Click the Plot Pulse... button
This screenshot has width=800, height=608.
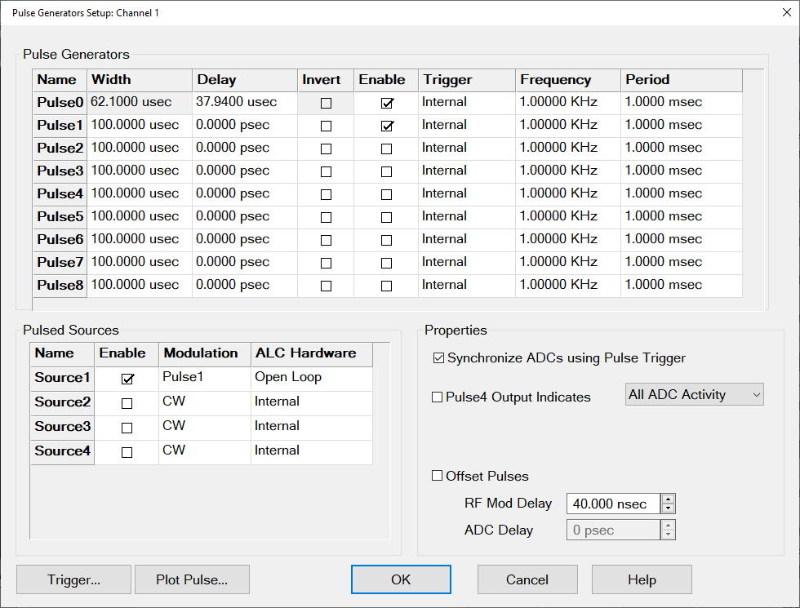[x=192, y=580]
